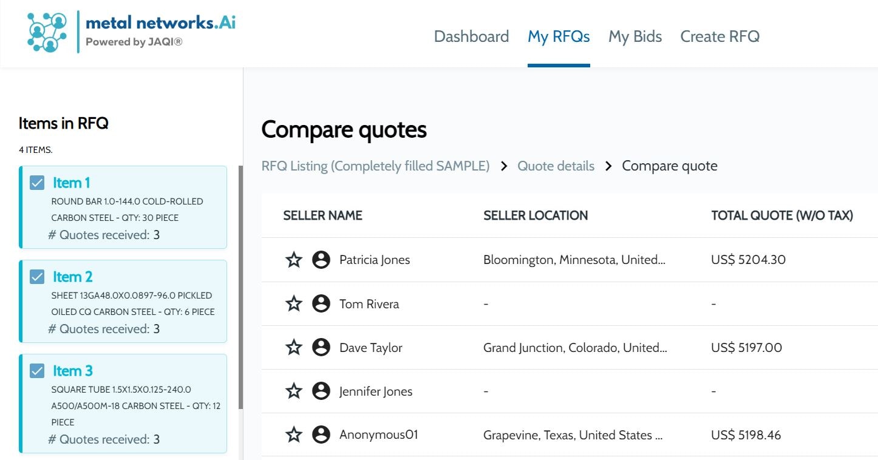Click Anonymous01's user avatar icon

(321, 435)
